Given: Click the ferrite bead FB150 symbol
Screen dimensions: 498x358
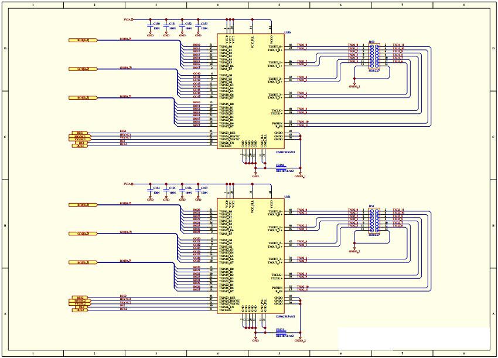Looking at the screenshot, I should [282, 168].
